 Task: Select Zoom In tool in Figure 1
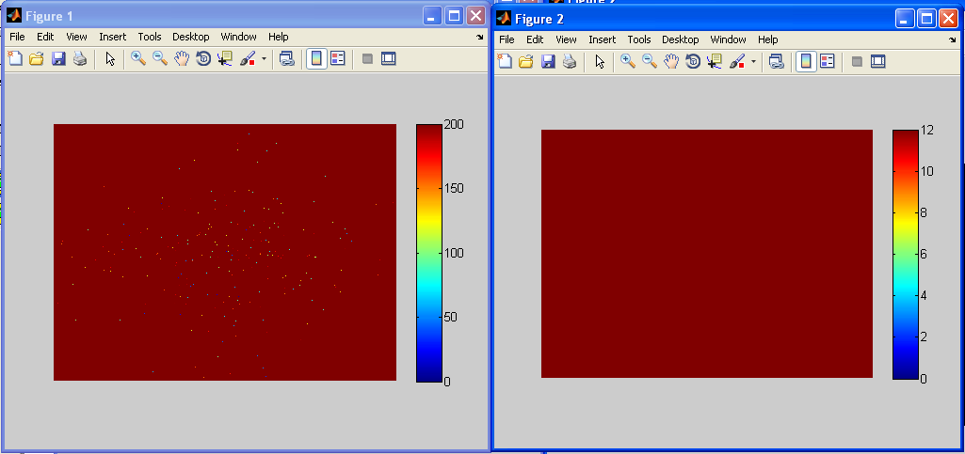pyautogui.click(x=138, y=59)
